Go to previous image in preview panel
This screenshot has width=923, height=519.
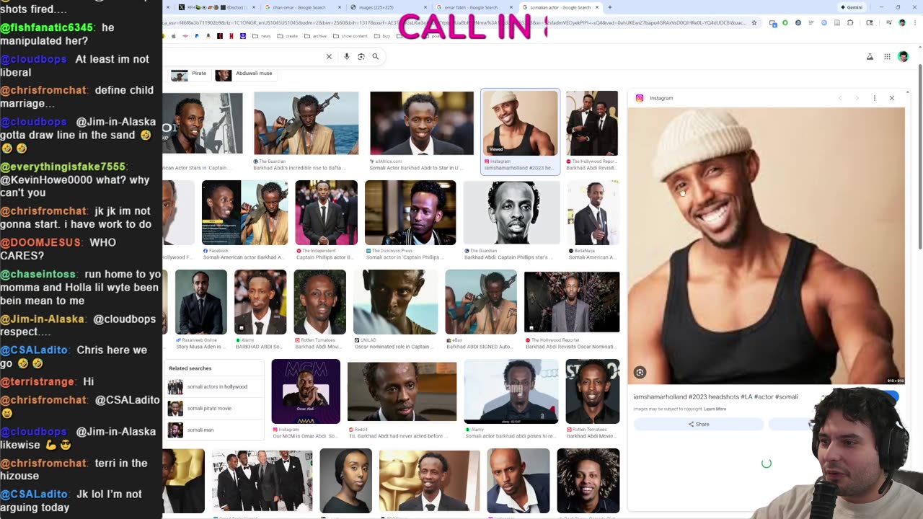point(839,98)
